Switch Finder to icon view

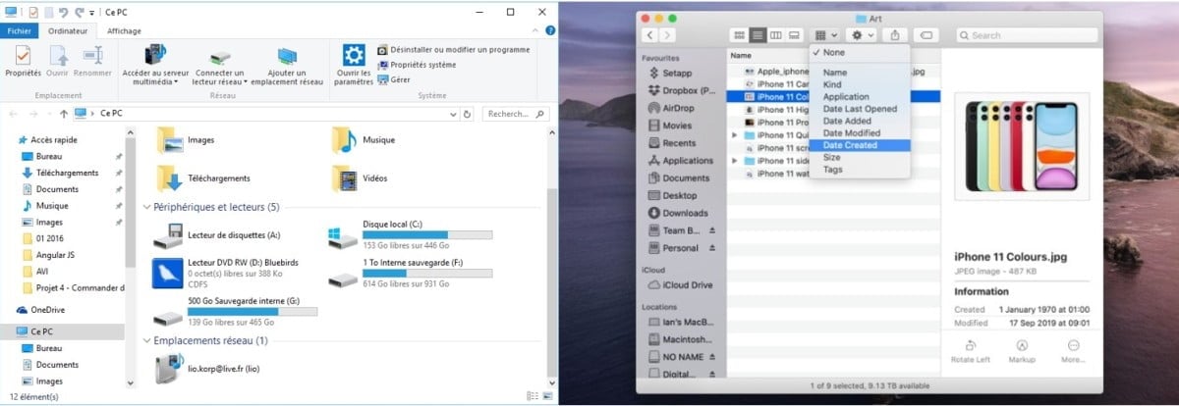click(x=741, y=34)
